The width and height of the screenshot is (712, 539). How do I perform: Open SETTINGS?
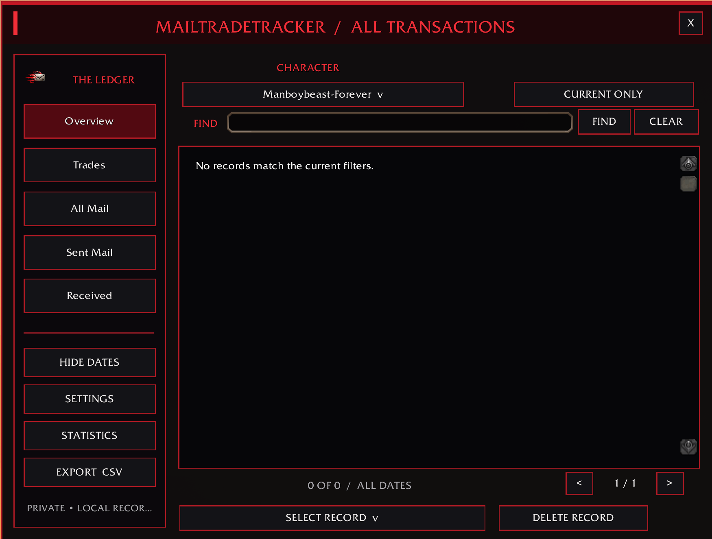(90, 399)
